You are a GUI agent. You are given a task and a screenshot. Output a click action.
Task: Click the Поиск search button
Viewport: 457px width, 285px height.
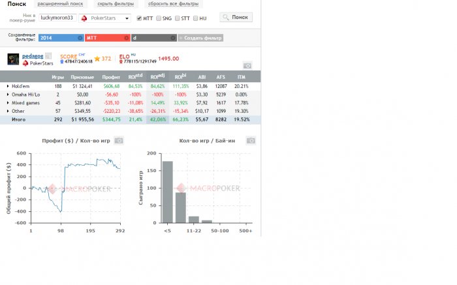(236, 17)
